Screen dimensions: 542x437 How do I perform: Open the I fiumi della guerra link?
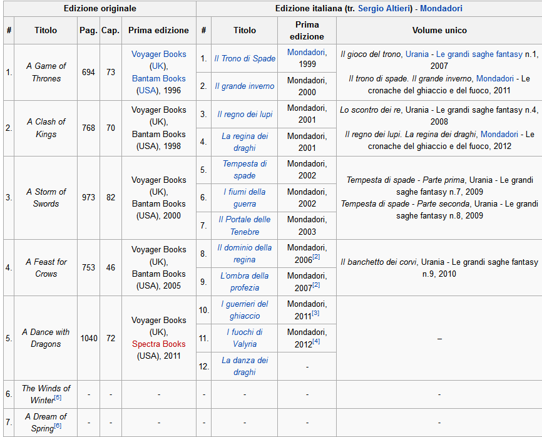pyautogui.click(x=245, y=198)
